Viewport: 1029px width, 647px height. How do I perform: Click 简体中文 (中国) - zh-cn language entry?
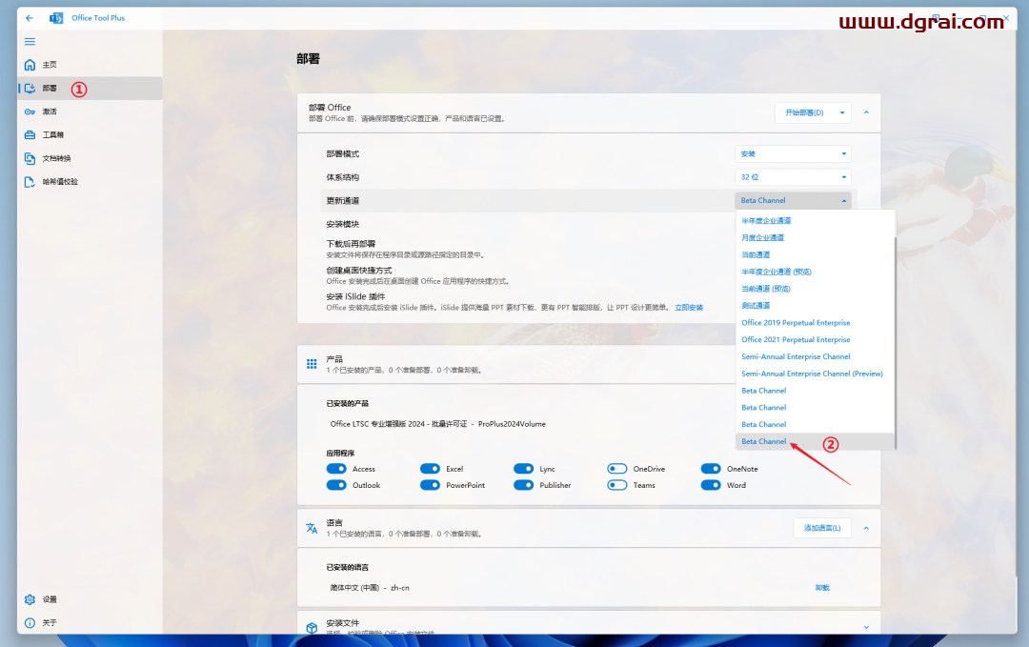pos(370,588)
